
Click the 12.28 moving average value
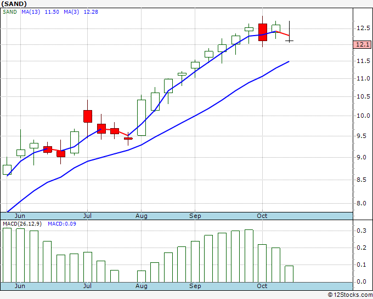click(x=91, y=12)
